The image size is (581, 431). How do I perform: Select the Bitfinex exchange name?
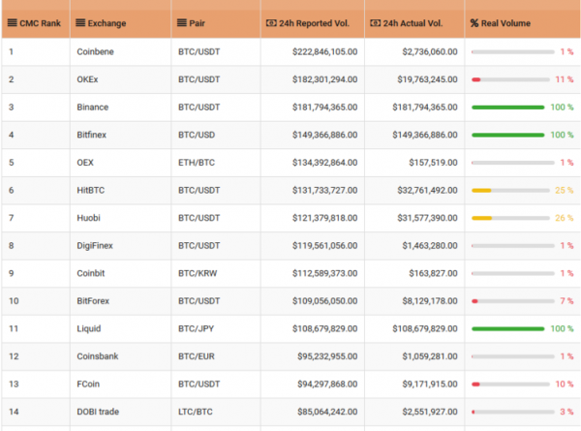(x=92, y=135)
